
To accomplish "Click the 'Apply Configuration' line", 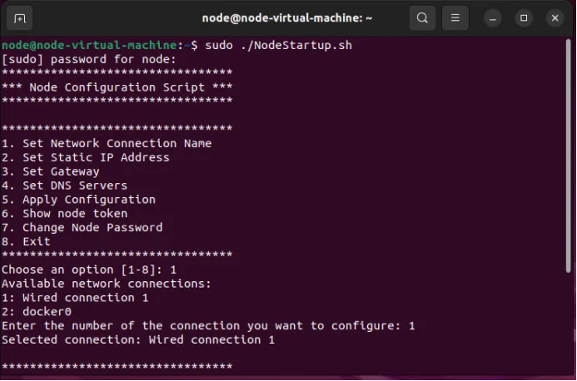I will pos(78,200).
